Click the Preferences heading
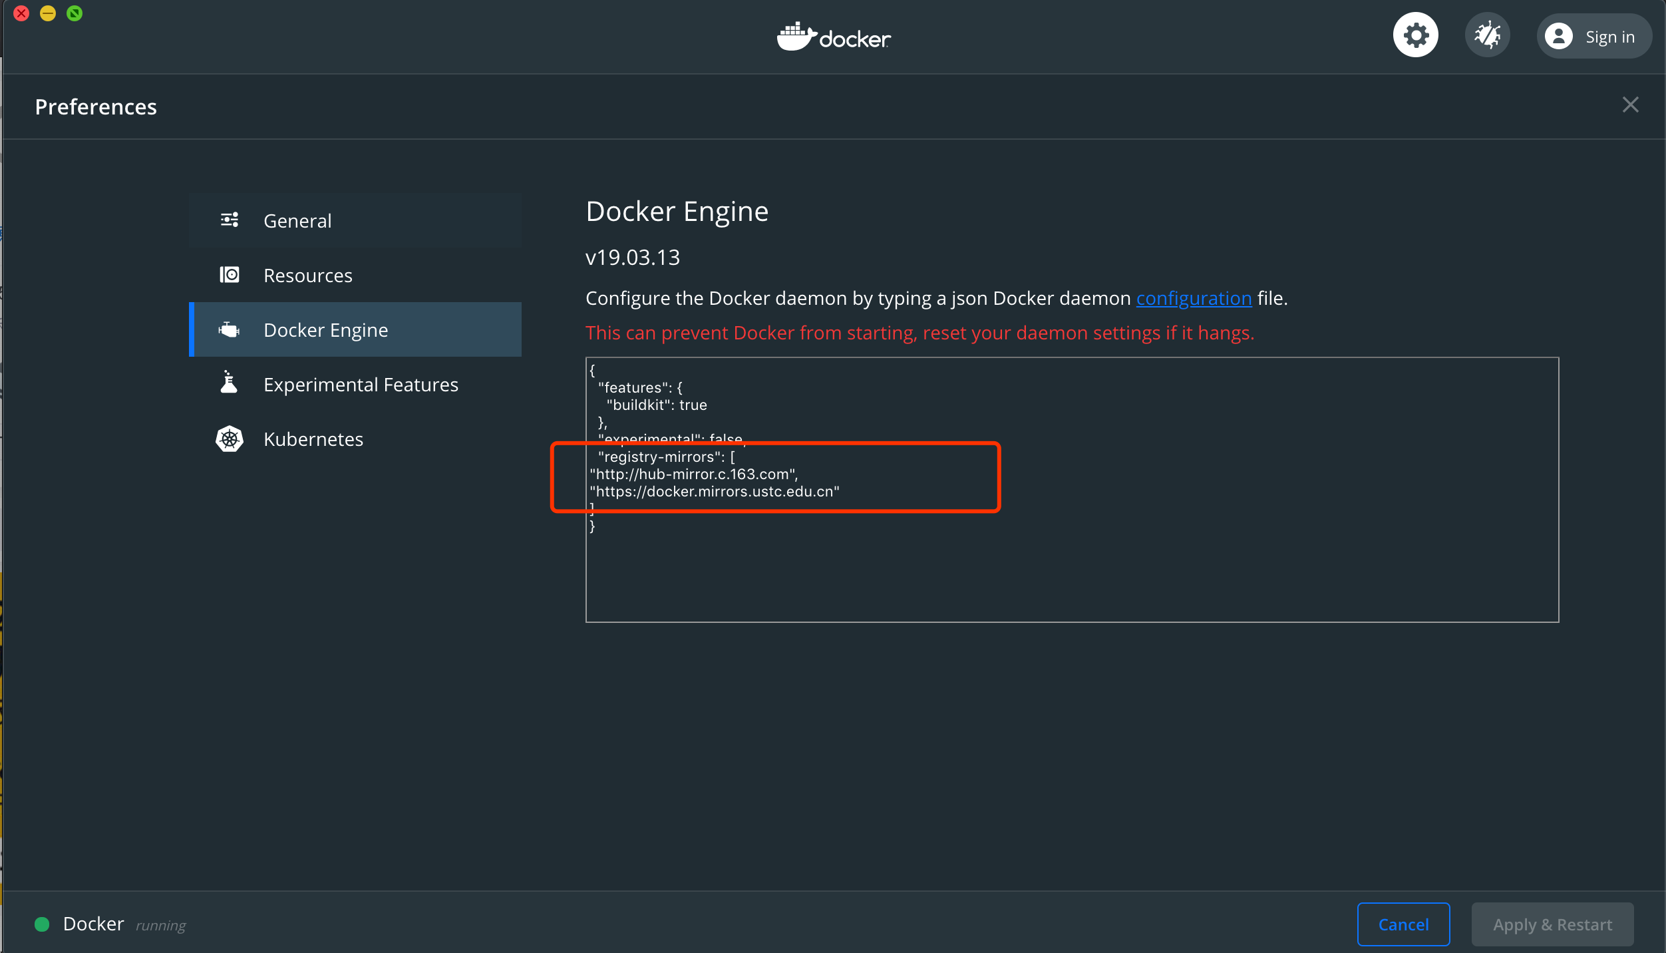1666x953 pixels. [x=96, y=106]
